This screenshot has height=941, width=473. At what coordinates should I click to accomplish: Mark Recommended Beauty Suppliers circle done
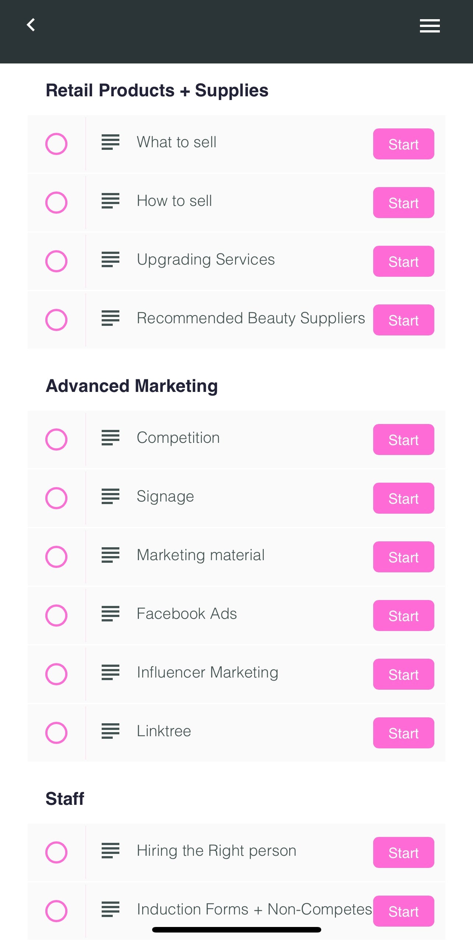coord(56,320)
